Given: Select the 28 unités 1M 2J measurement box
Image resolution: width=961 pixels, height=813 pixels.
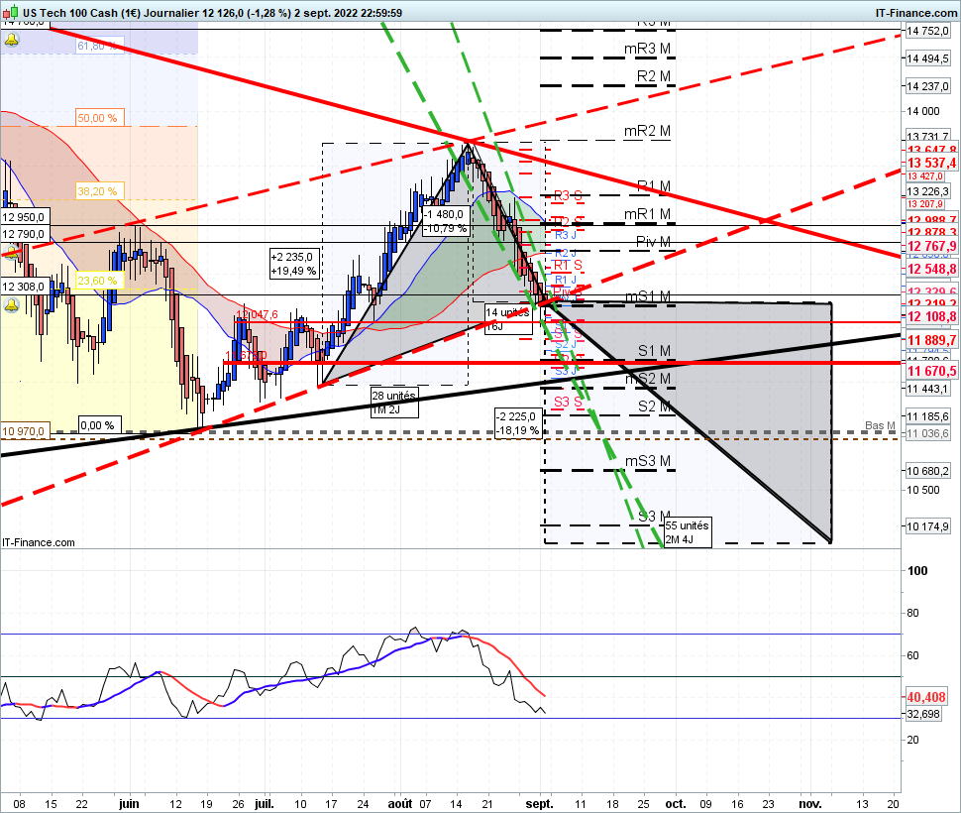Looking at the screenshot, I should click(x=394, y=403).
